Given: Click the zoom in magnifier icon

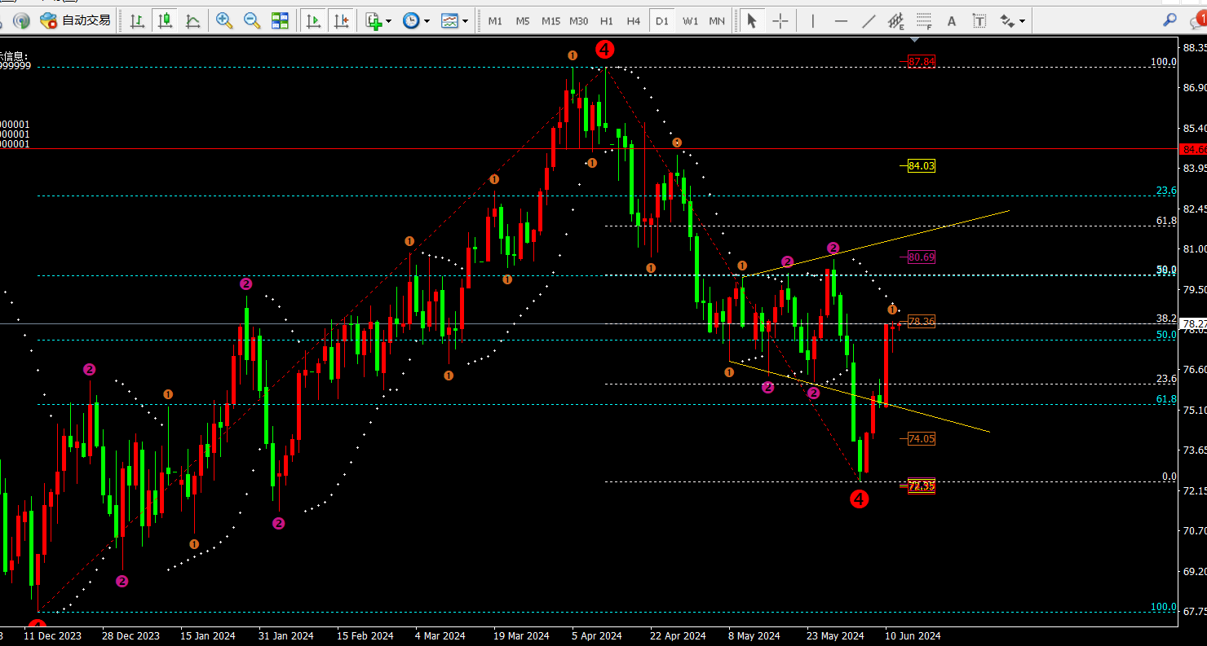Looking at the screenshot, I should pyautogui.click(x=223, y=21).
